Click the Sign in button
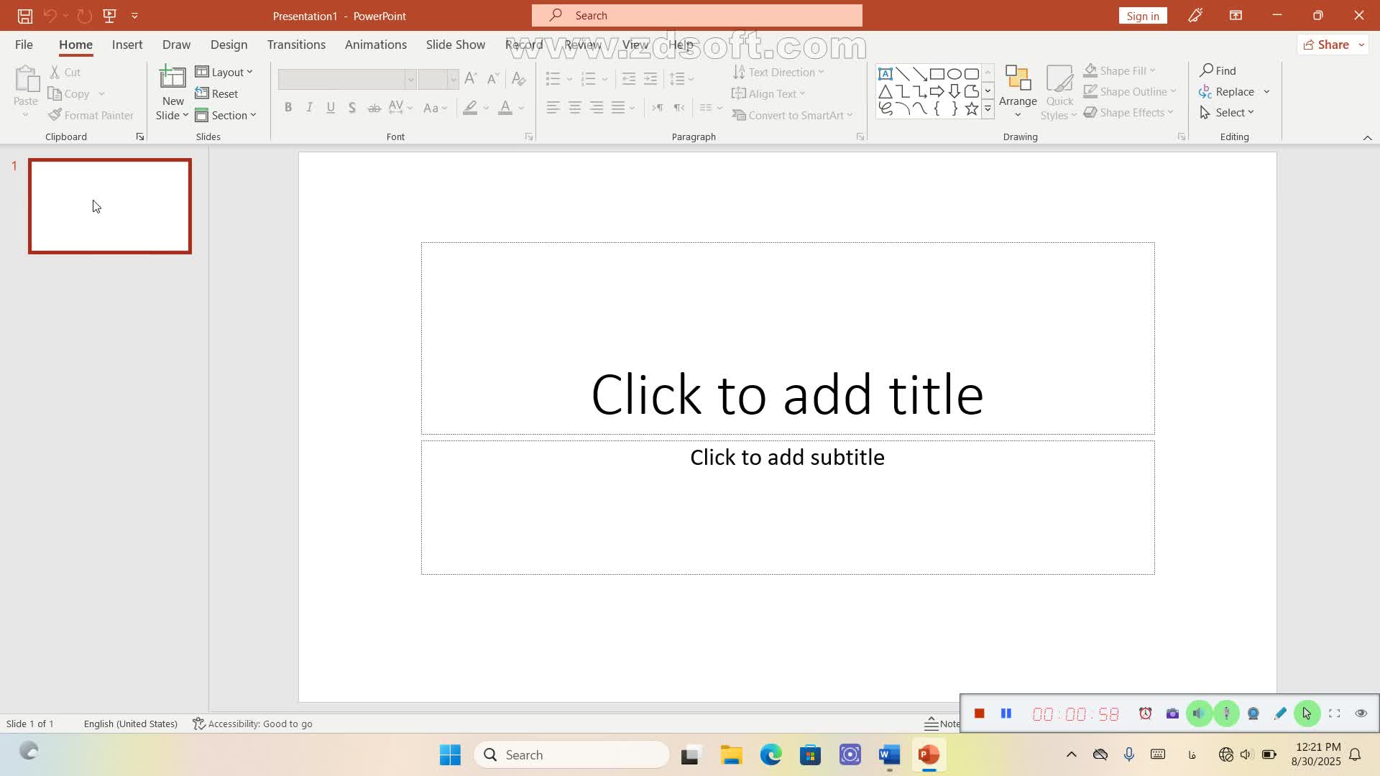 1142,16
